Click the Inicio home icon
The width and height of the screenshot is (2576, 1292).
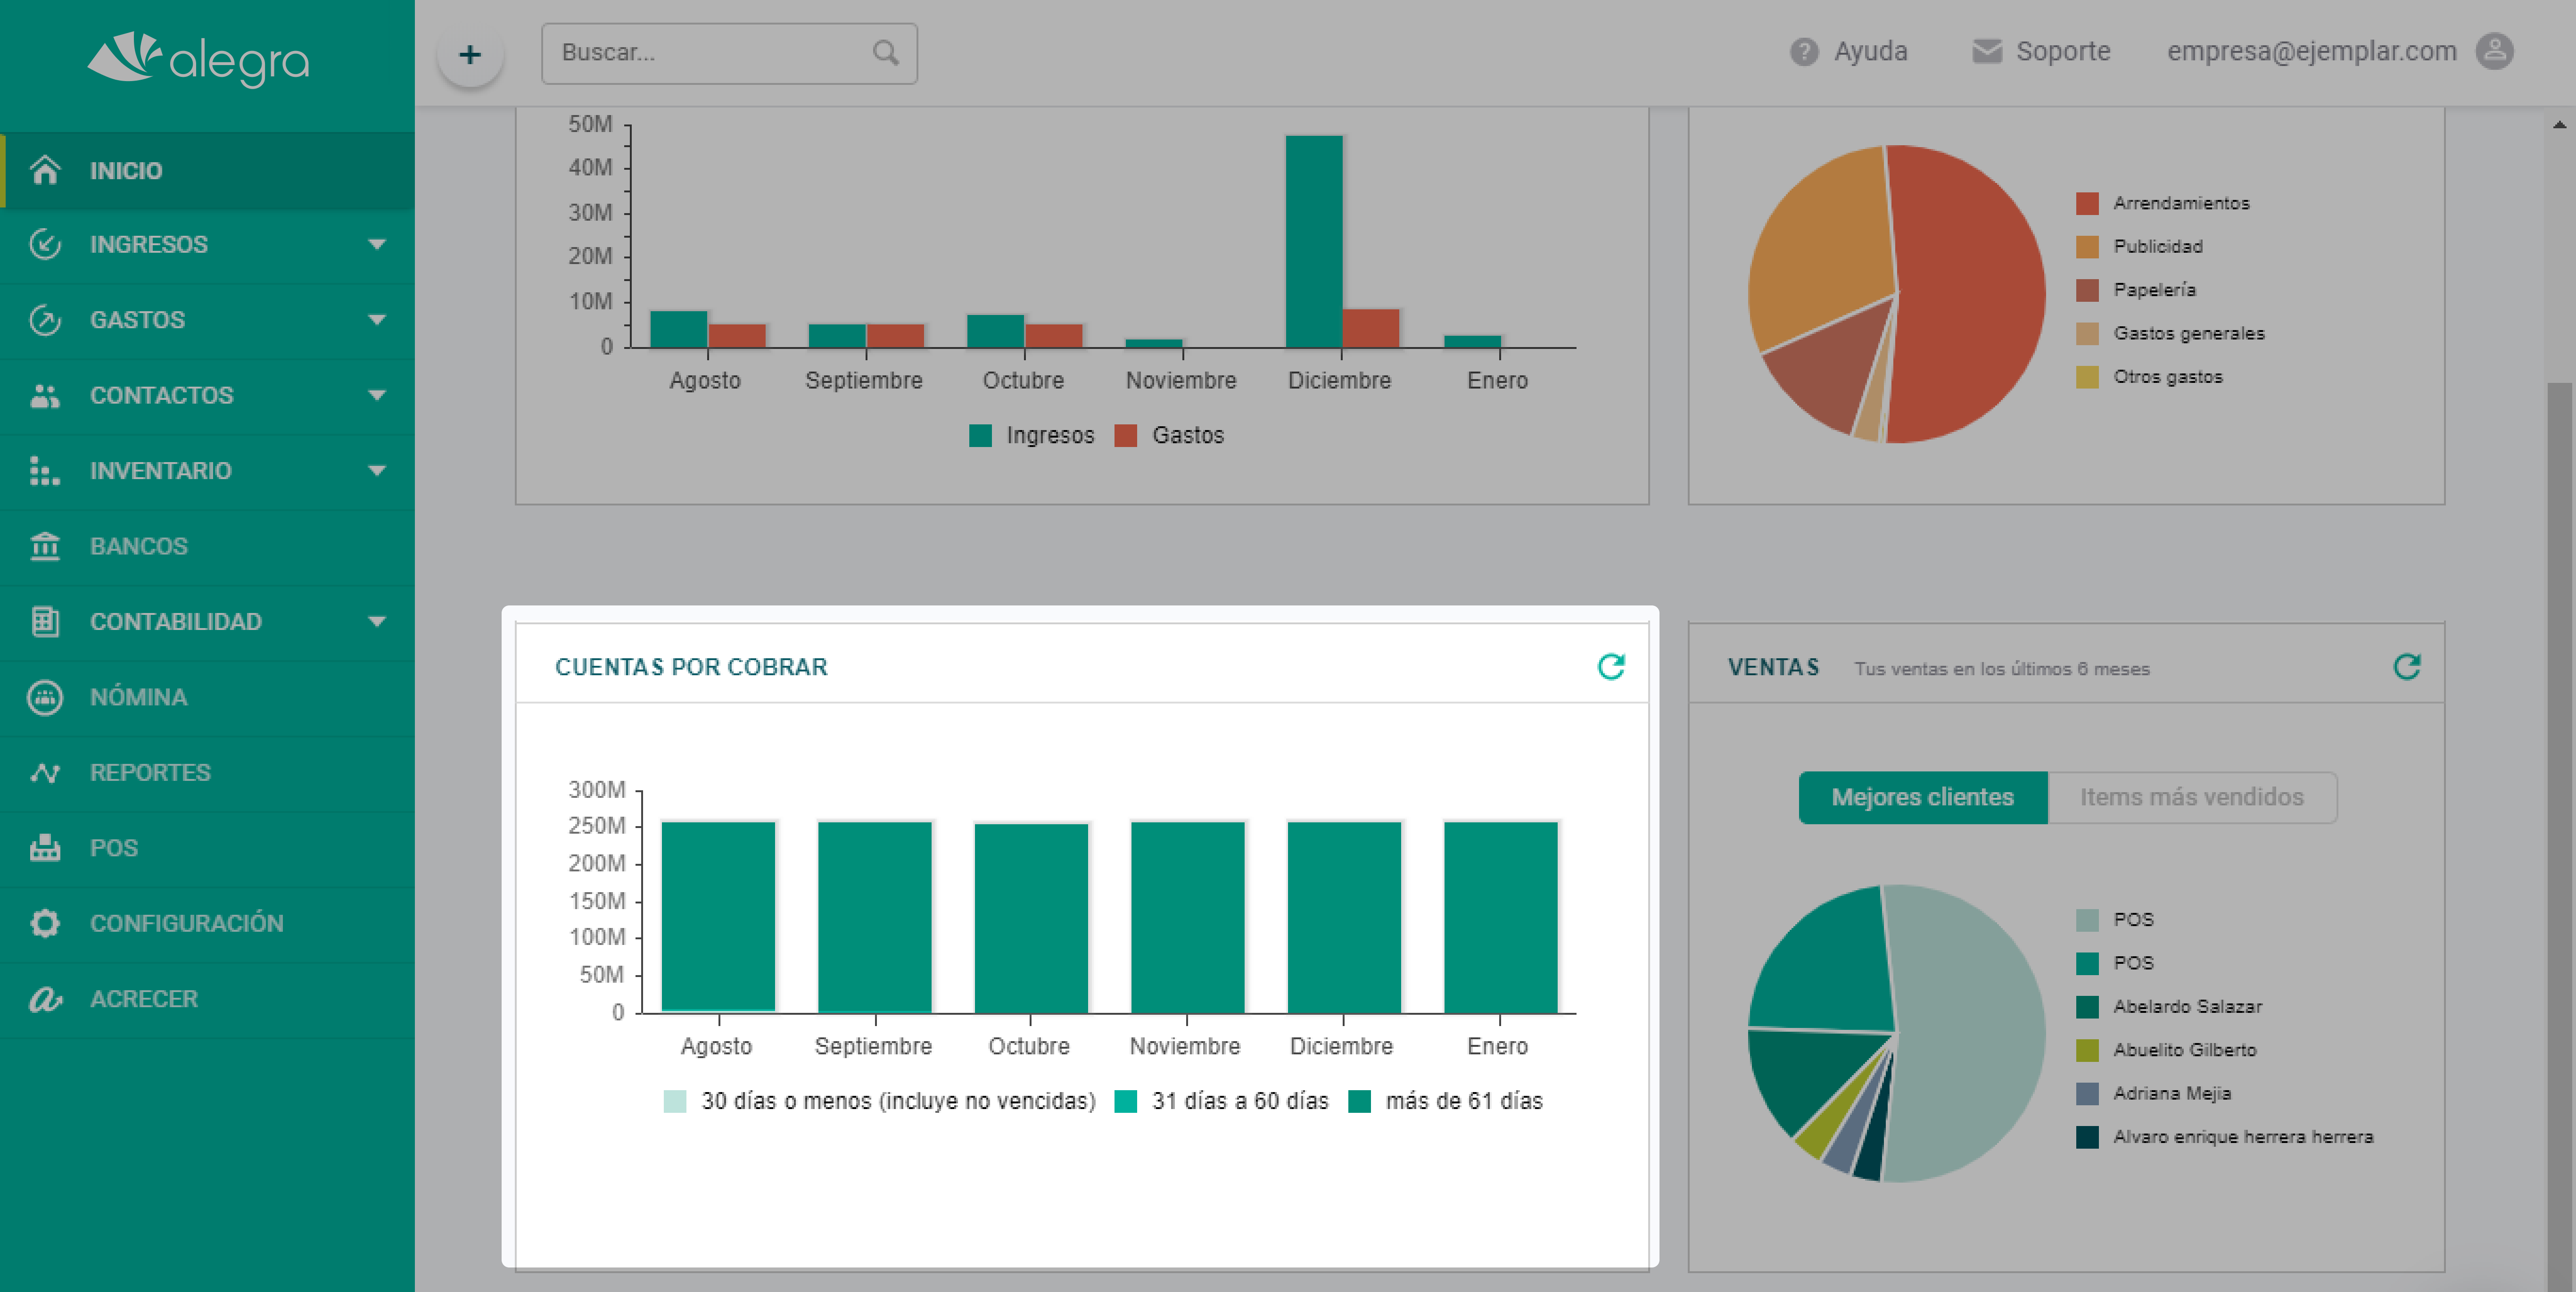tap(45, 170)
